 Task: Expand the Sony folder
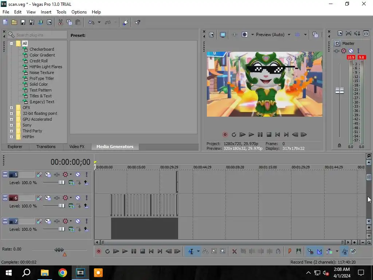(11, 125)
